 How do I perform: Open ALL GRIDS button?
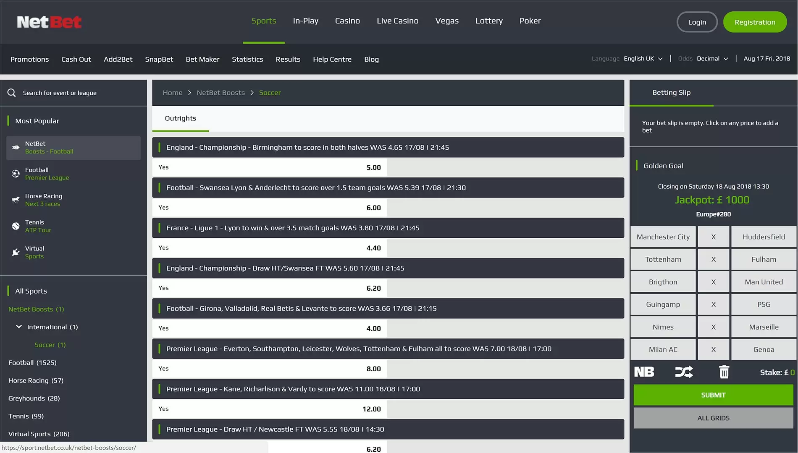click(x=713, y=418)
